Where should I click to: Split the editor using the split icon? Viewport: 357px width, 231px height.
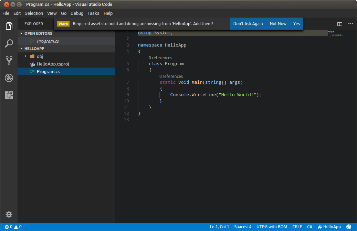[339, 24]
